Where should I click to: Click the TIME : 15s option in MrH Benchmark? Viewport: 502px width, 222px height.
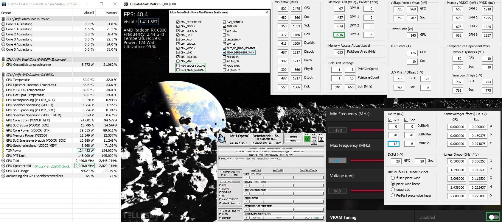coord(238,143)
